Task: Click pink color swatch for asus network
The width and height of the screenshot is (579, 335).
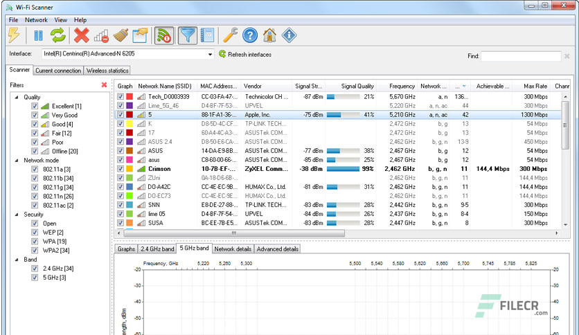Action: click(x=130, y=160)
